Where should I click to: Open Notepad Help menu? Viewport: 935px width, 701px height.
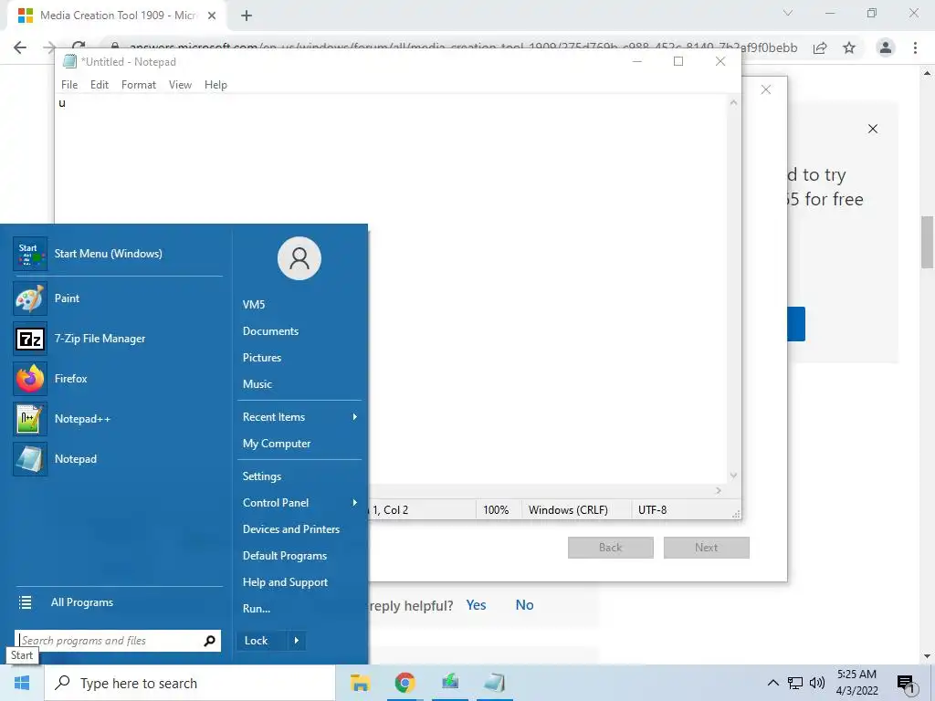tap(215, 85)
